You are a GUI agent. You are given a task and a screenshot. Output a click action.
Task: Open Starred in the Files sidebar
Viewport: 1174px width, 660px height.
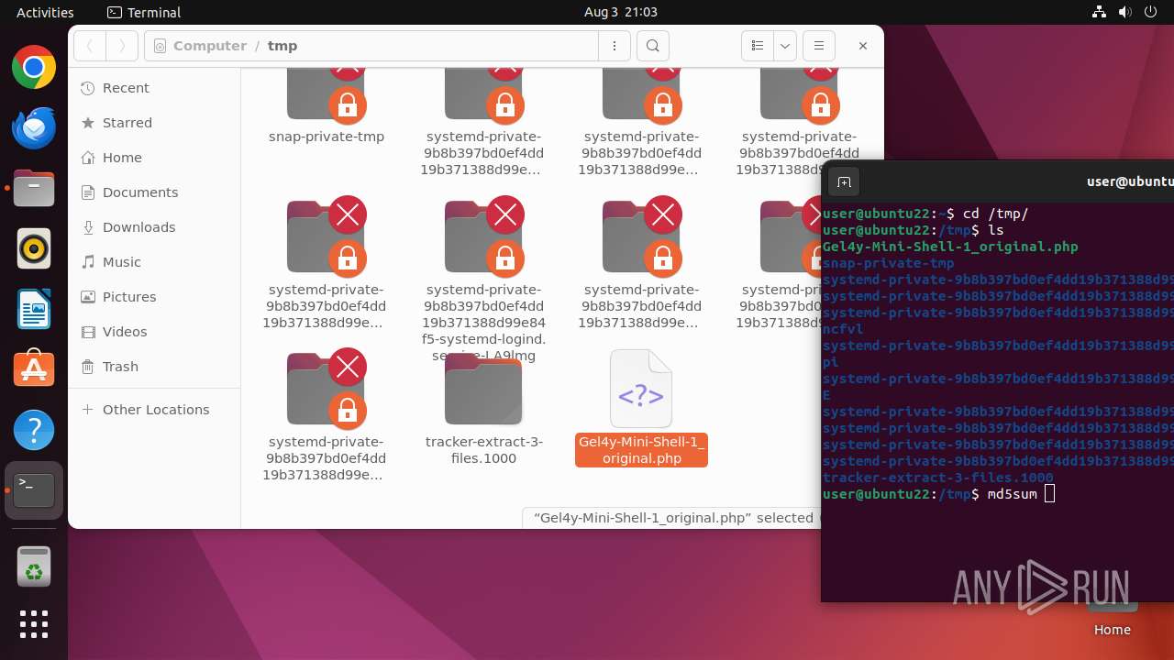pyautogui.click(x=154, y=123)
